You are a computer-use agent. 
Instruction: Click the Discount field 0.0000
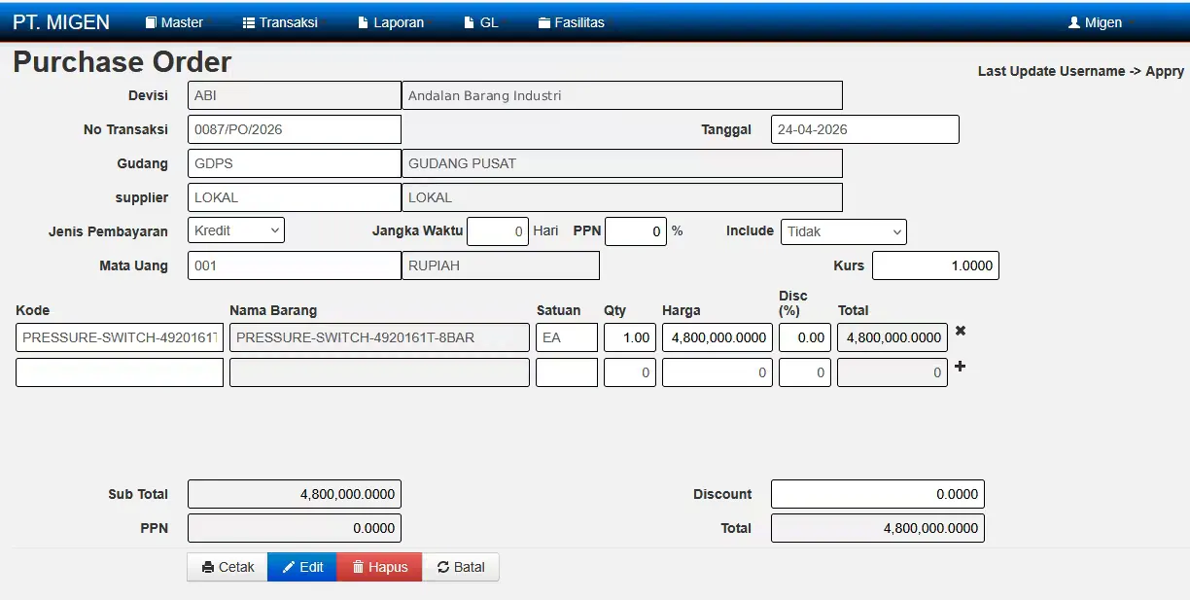(x=878, y=494)
